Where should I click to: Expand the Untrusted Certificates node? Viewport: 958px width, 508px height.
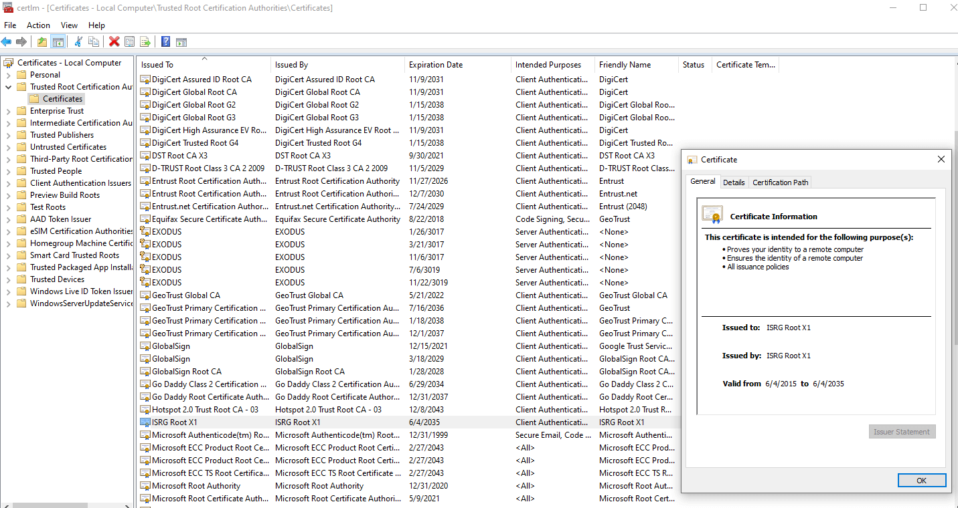point(8,147)
